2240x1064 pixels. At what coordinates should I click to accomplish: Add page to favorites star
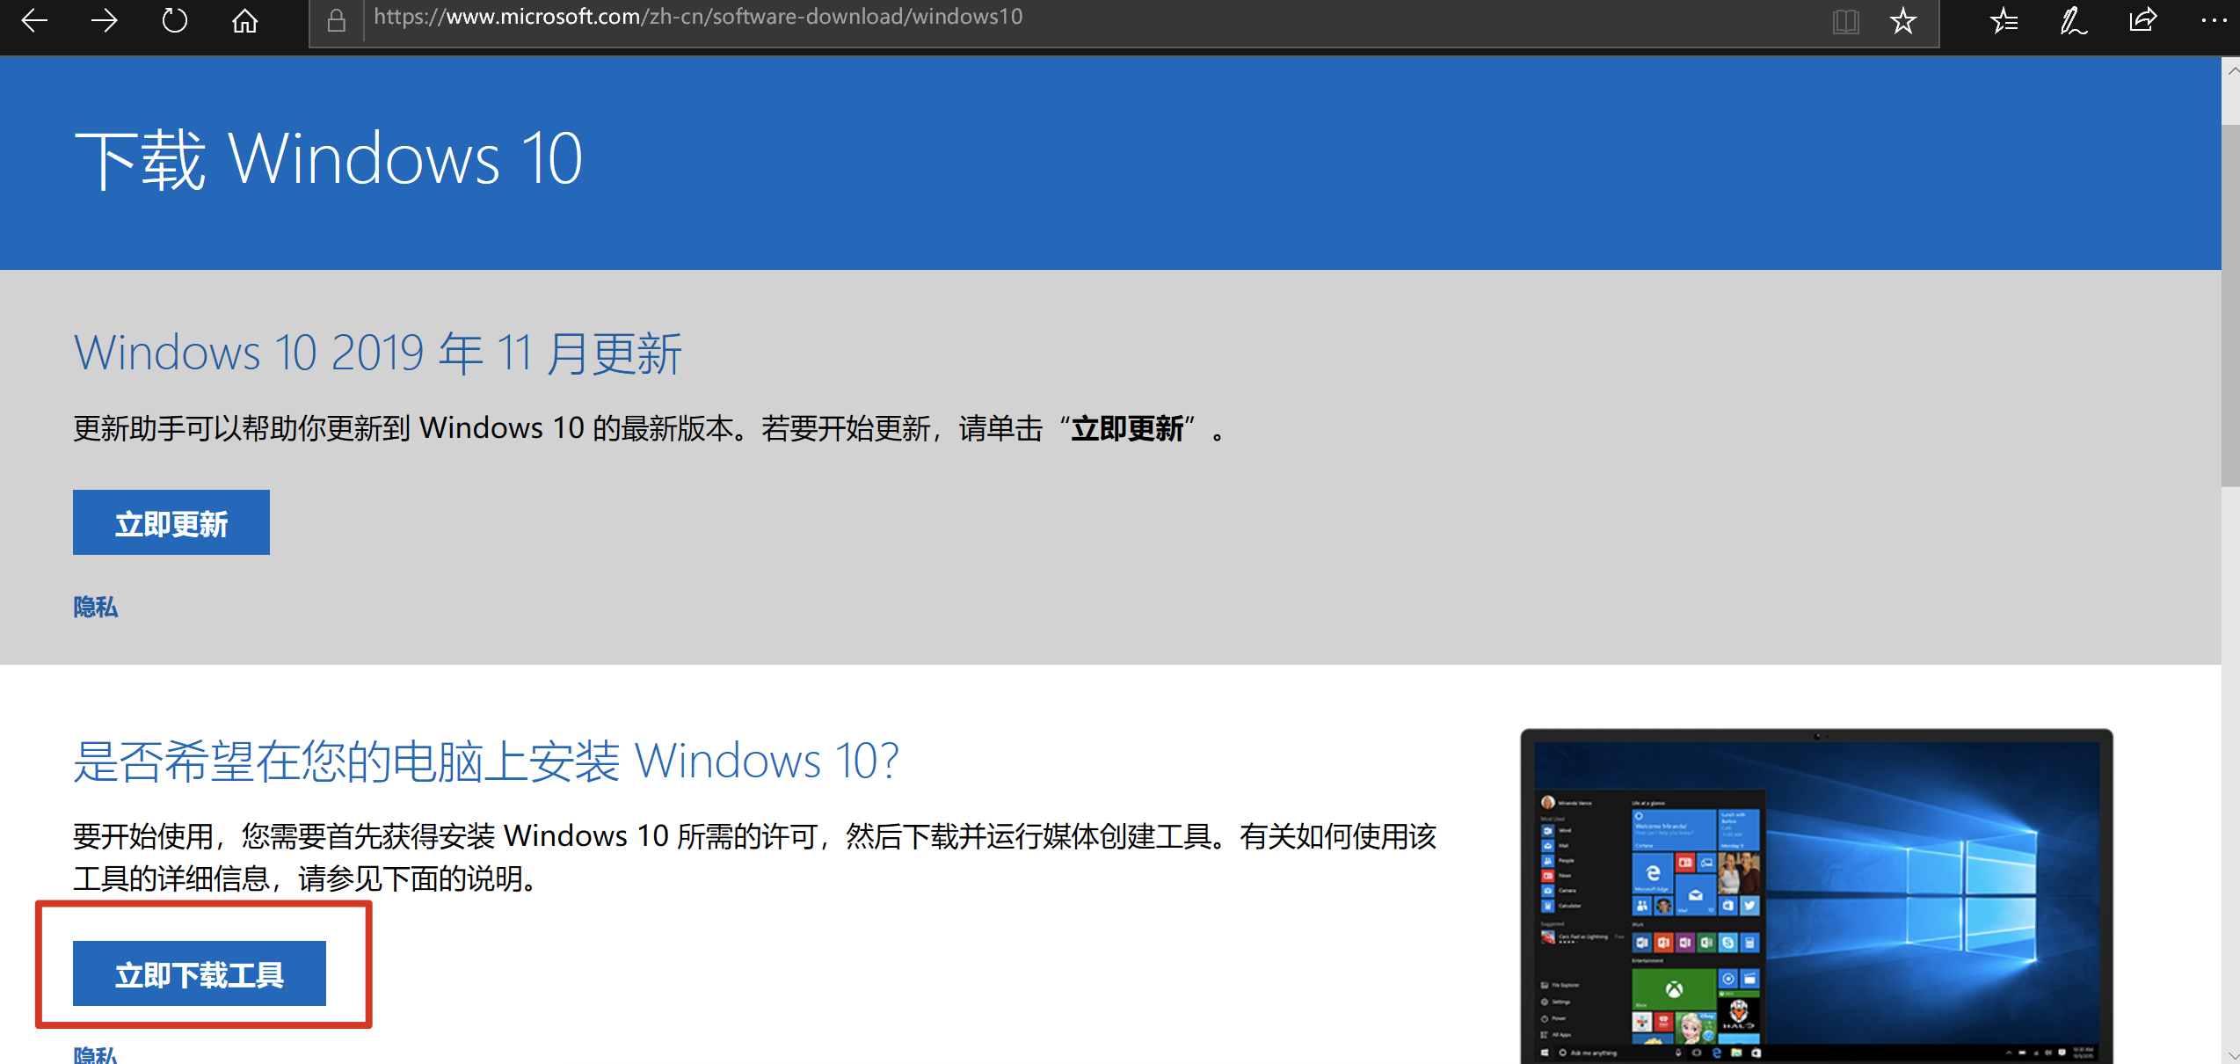point(1903,20)
